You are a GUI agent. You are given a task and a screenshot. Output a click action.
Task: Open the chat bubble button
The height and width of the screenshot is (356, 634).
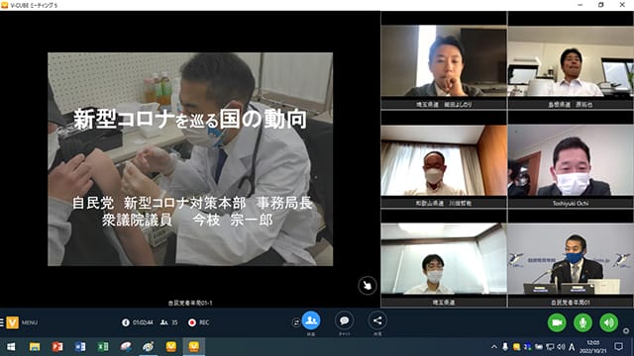pyautogui.click(x=345, y=320)
